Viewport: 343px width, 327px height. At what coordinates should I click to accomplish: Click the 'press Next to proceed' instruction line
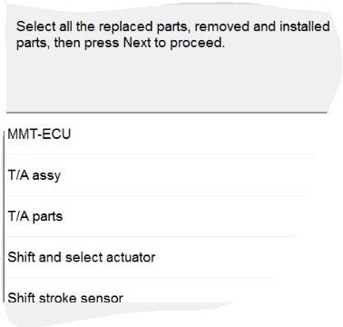(x=121, y=43)
